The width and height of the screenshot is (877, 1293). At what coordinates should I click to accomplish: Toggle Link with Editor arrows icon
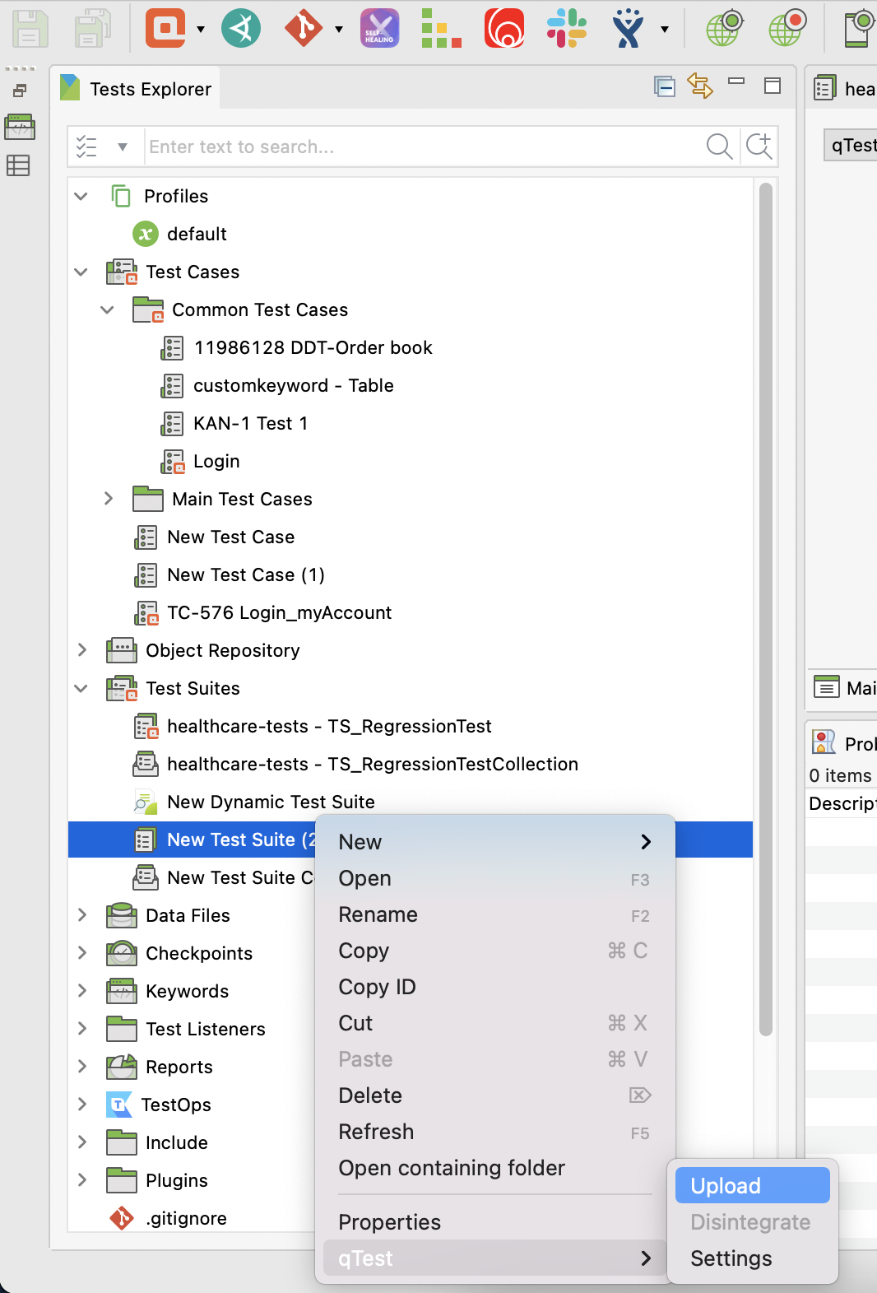point(700,86)
